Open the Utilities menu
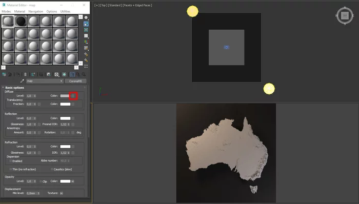This screenshot has height=204, width=359. 65,11
